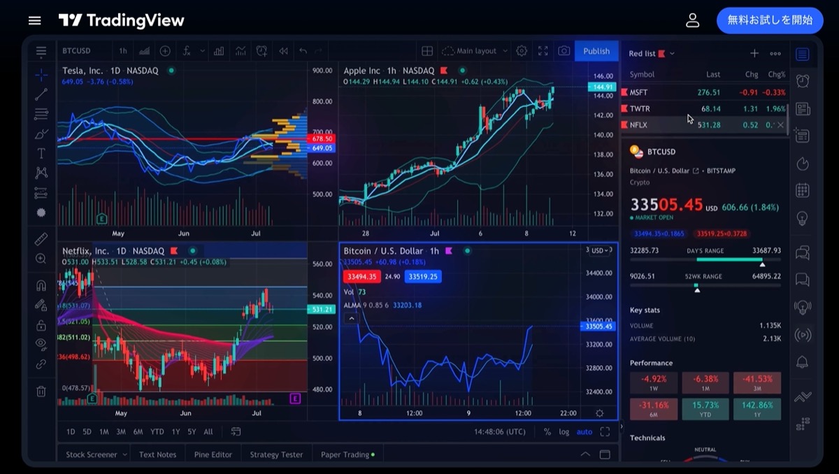Open chart settings gear
The image size is (839, 474).
click(522, 51)
